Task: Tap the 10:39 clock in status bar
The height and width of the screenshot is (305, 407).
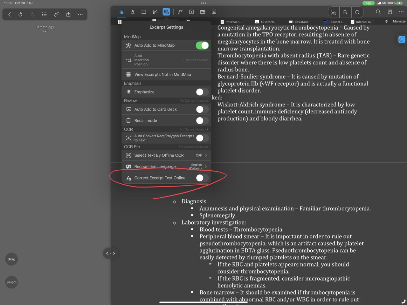Action: (8, 3)
